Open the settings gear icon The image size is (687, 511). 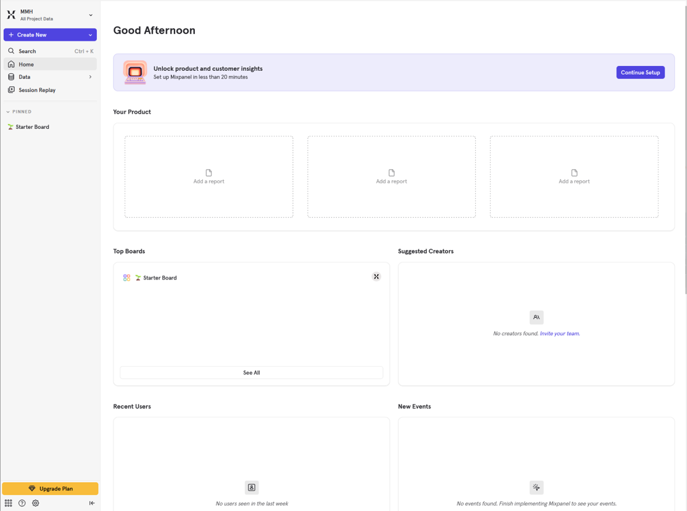(36, 503)
